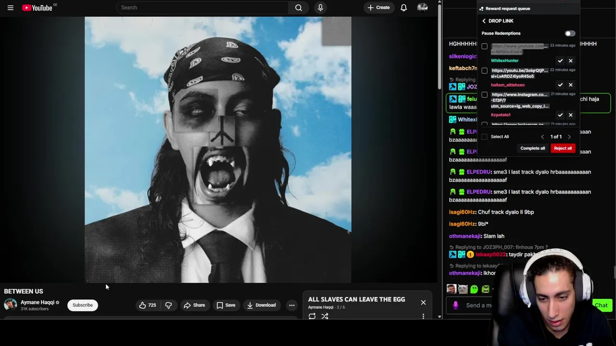Open more actions ellipsis beside Download
This screenshot has height=346, width=616.
coord(292,305)
